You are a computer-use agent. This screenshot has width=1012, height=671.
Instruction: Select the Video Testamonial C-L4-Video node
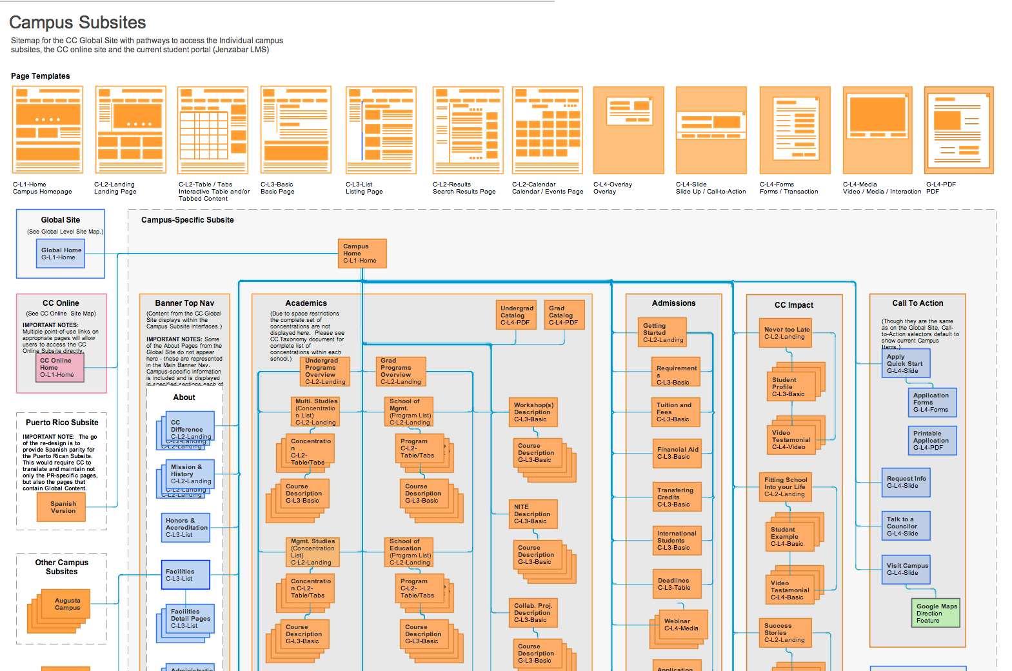791,439
